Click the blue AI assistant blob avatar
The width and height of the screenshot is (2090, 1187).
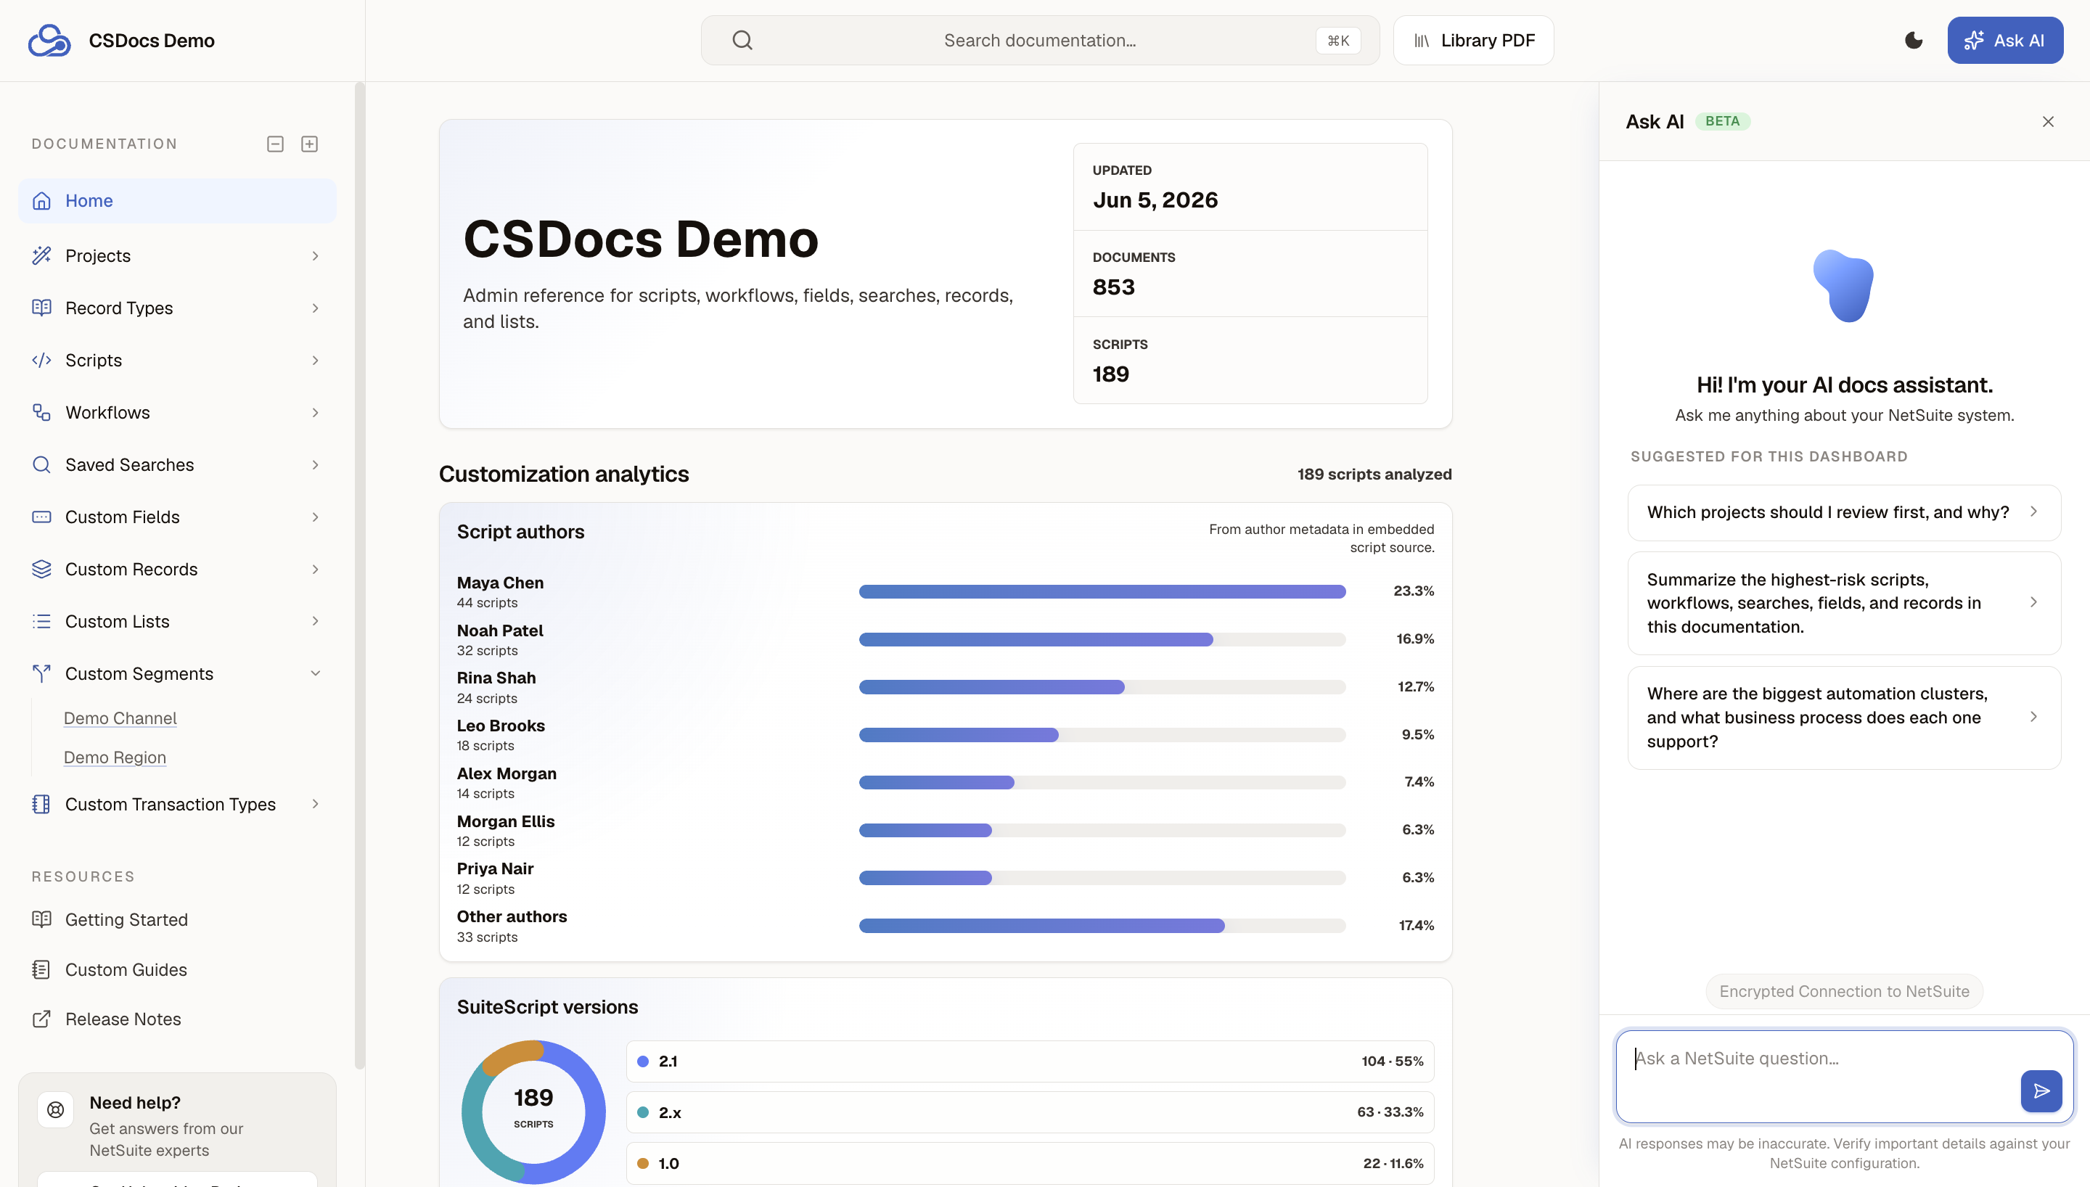[1844, 286]
